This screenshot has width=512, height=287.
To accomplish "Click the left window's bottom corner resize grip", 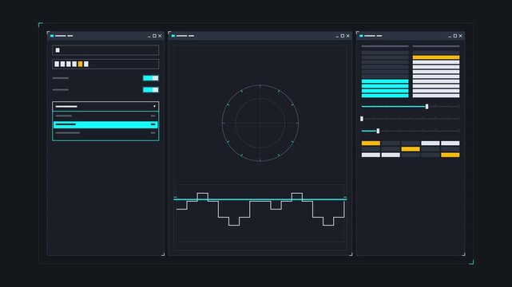I will 163,254.
